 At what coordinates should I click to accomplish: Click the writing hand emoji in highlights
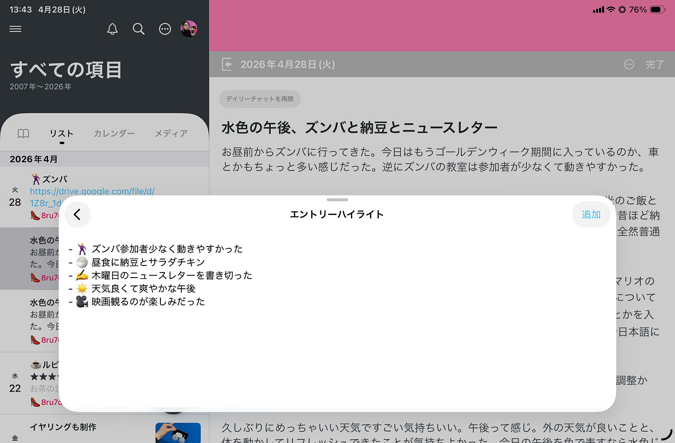tap(82, 275)
